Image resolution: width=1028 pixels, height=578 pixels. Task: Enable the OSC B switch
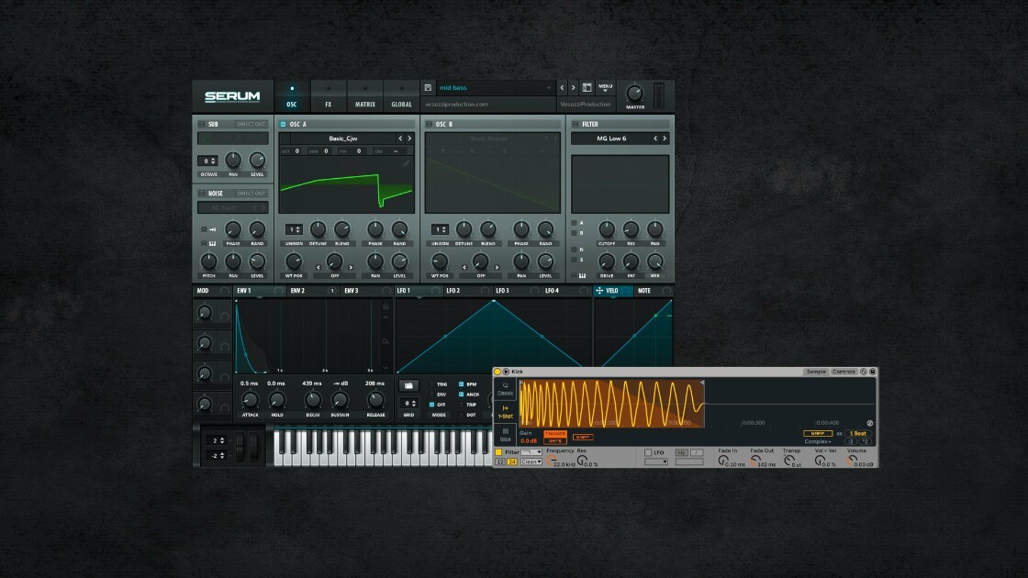(429, 124)
